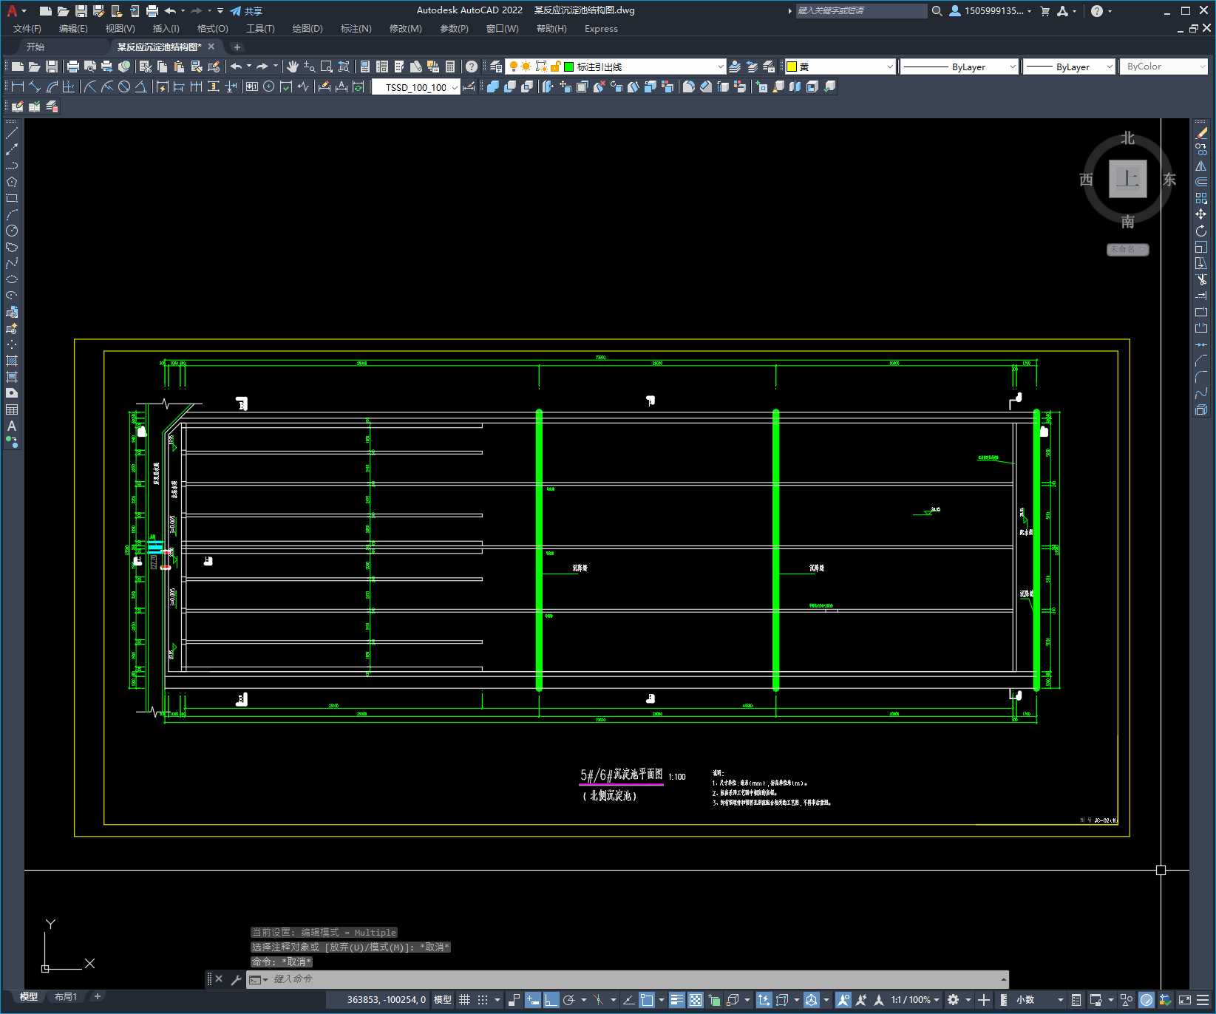This screenshot has height=1014, width=1216.
Task: Select the Angular dimension tool
Action: [140, 86]
